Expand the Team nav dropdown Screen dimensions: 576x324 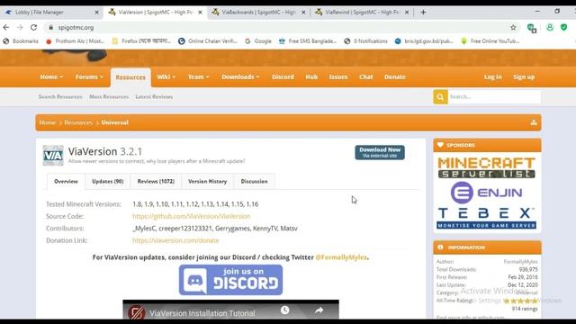coord(198,77)
